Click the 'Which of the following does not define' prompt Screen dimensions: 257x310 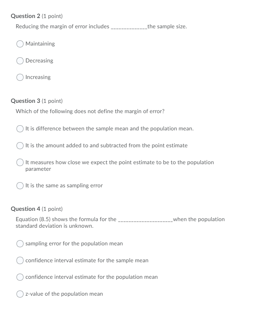coord(90,111)
